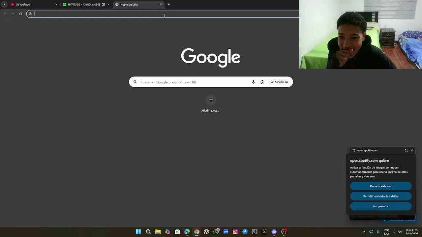Show hidden system tray icons

click(x=364, y=232)
